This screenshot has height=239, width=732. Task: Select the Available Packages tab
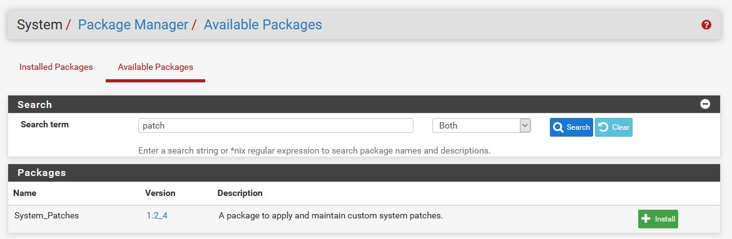click(155, 67)
